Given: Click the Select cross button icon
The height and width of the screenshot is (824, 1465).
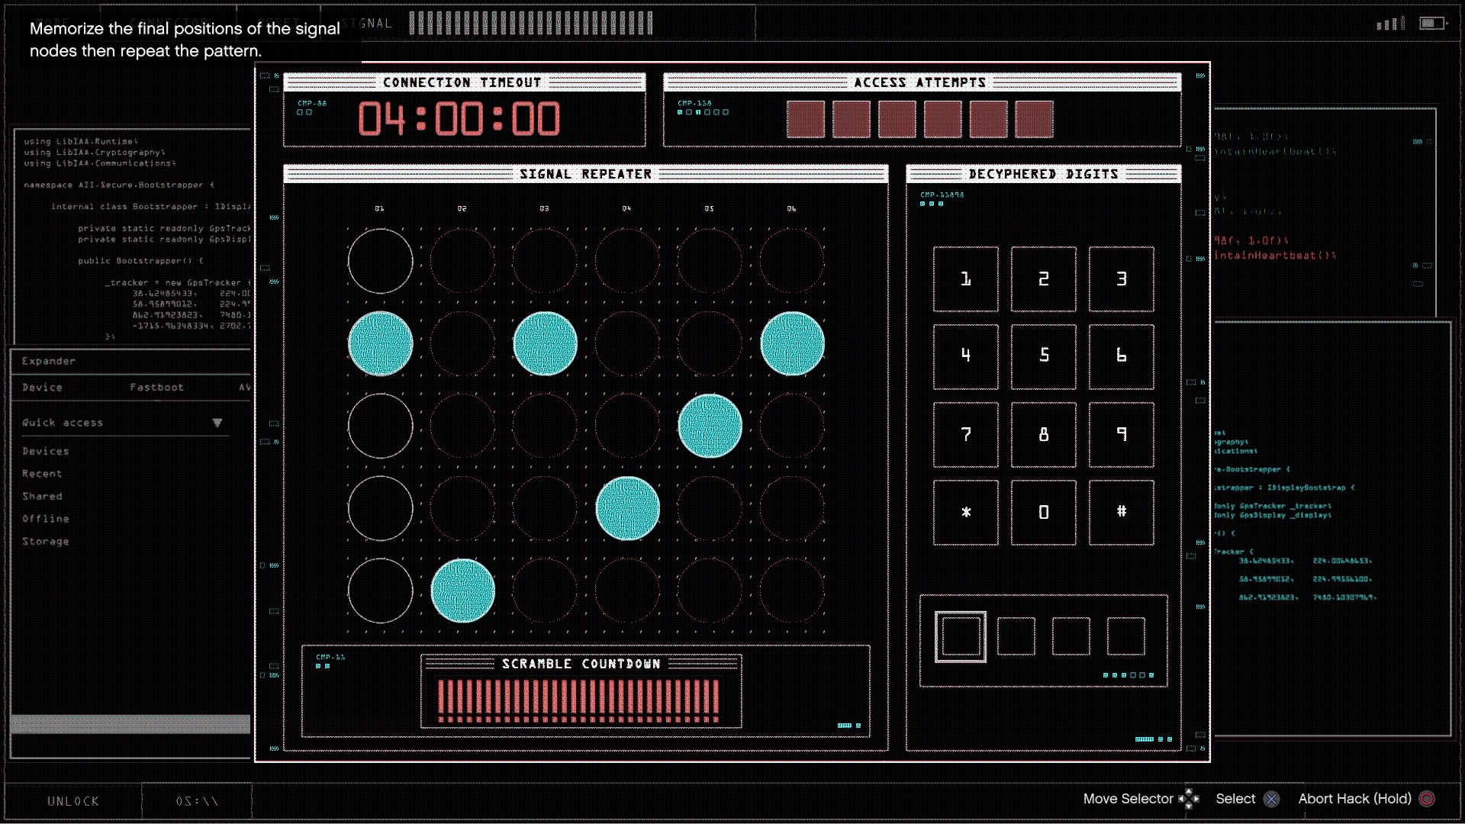Looking at the screenshot, I should (1271, 799).
